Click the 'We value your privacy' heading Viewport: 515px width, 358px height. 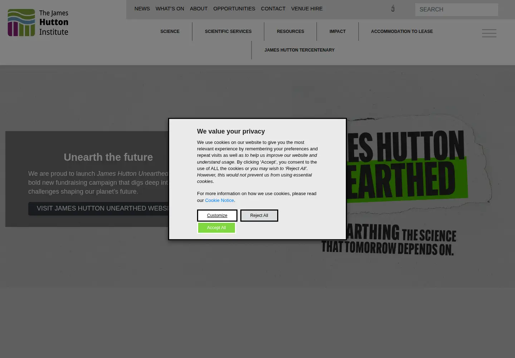231,131
